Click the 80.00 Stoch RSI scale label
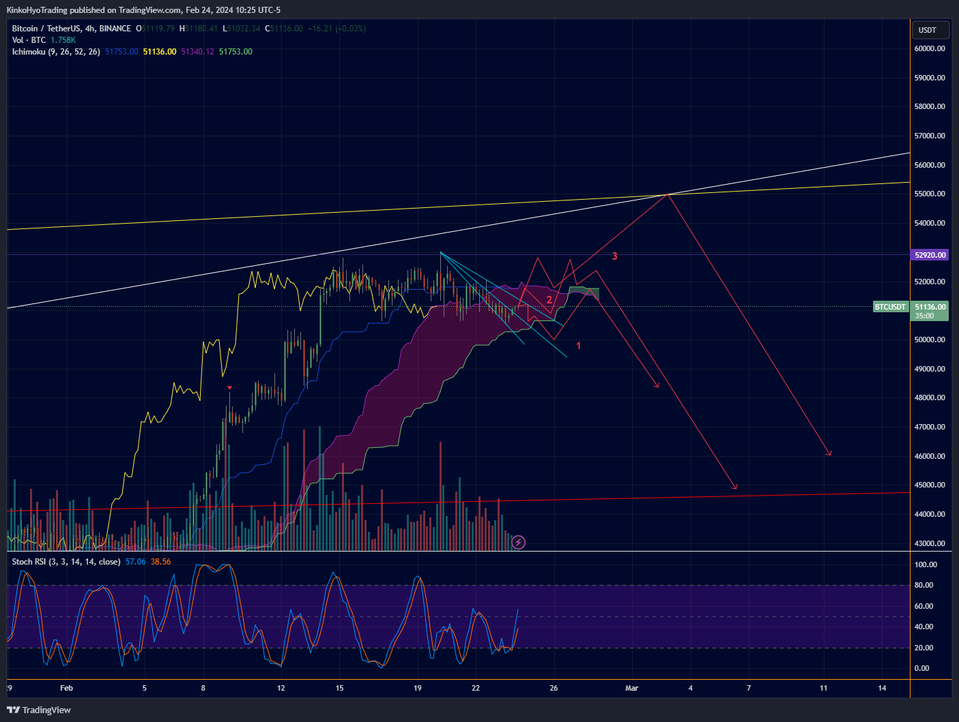This screenshot has width=959, height=722. click(x=924, y=585)
